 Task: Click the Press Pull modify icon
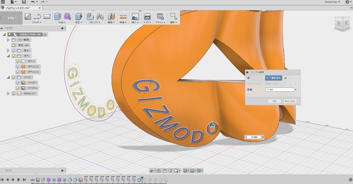79,17
